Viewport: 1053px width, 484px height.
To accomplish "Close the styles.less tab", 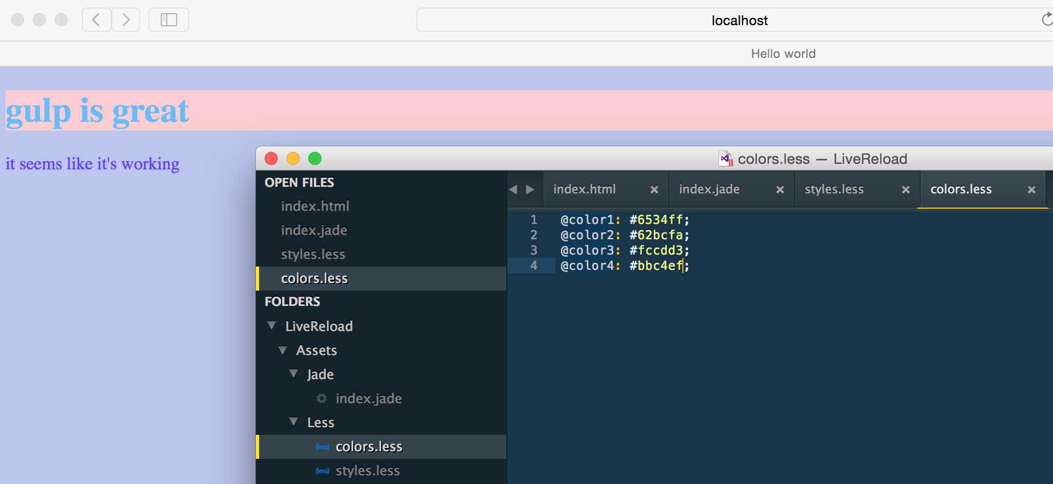I will coord(906,190).
